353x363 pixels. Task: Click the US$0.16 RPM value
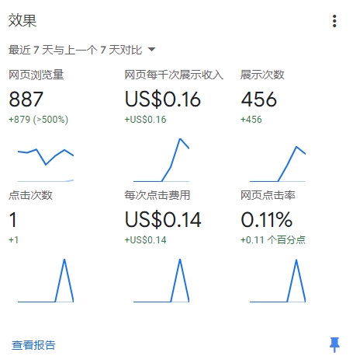[x=163, y=99]
